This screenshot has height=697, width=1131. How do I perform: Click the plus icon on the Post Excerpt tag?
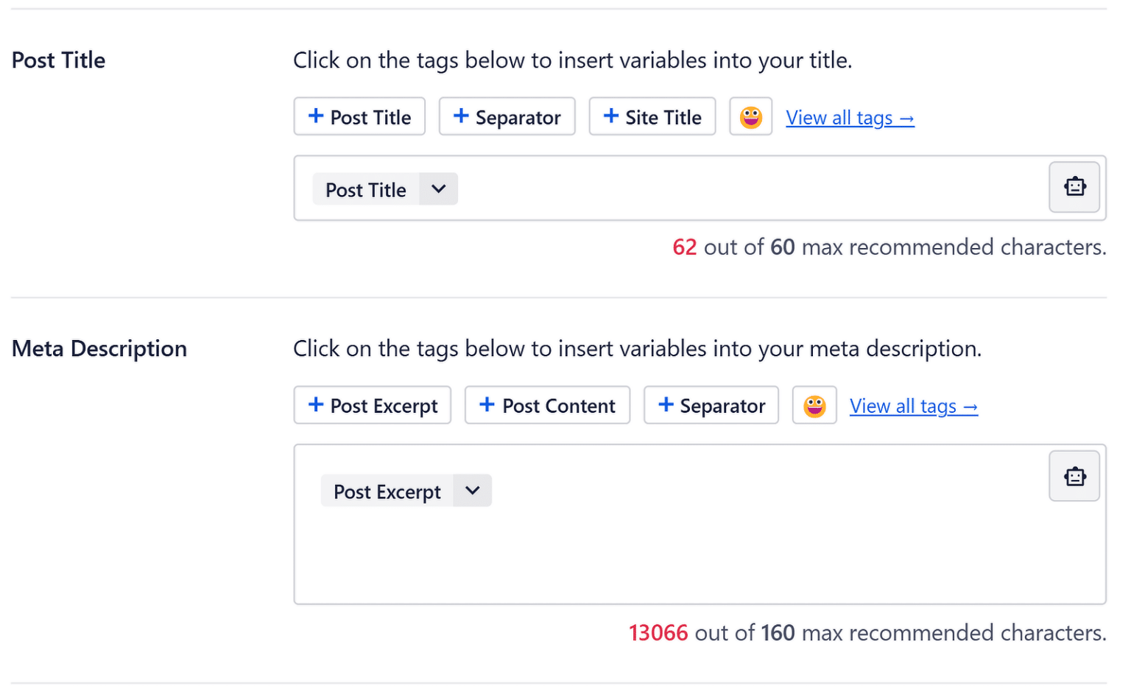tap(317, 405)
